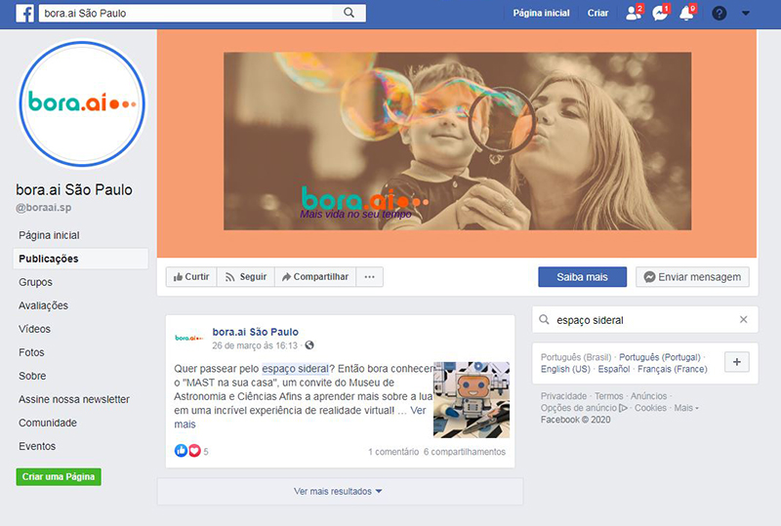This screenshot has width=781, height=526.
Task: Open the astronaut post thumbnail
Action: tap(472, 400)
